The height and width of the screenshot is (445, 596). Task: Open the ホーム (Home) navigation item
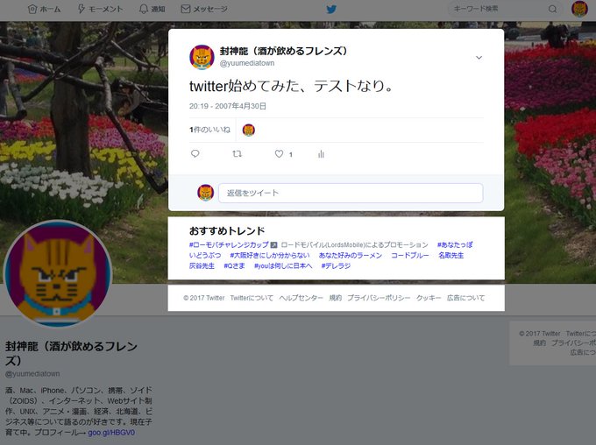44,9
